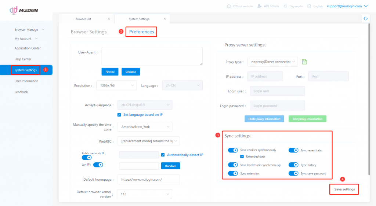
Task: Click the Day mode sun icon
Action: point(285,6)
